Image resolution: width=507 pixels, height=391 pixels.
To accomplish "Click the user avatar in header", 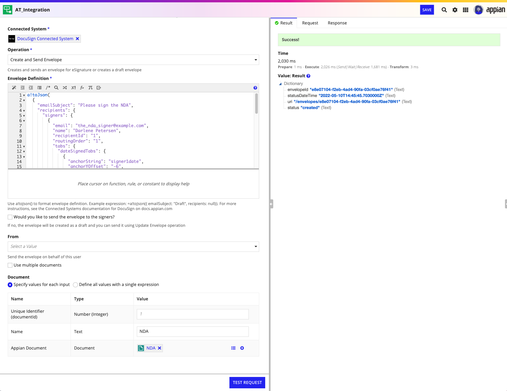I will [x=479, y=10].
